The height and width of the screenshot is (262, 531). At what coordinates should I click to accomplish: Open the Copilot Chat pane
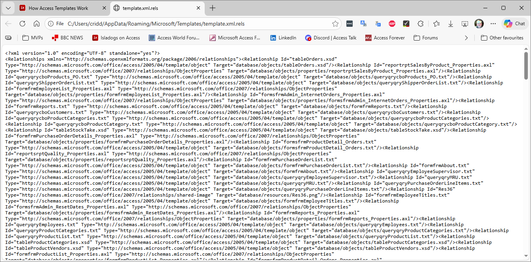(x=515, y=24)
